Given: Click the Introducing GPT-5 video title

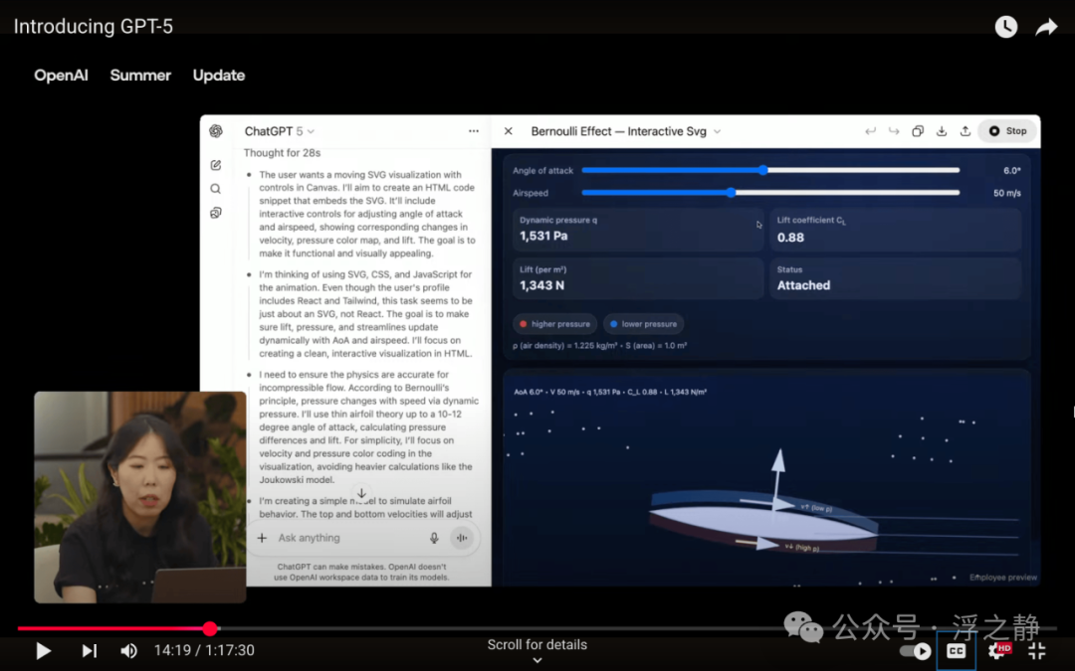Looking at the screenshot, I should [x=94, y=27].
